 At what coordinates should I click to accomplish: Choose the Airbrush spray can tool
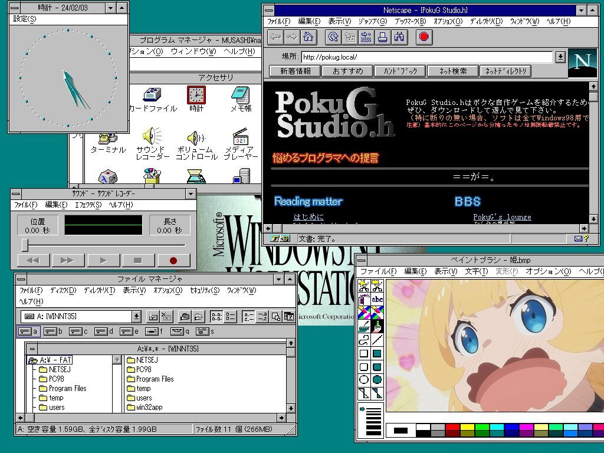pos(363,299)
